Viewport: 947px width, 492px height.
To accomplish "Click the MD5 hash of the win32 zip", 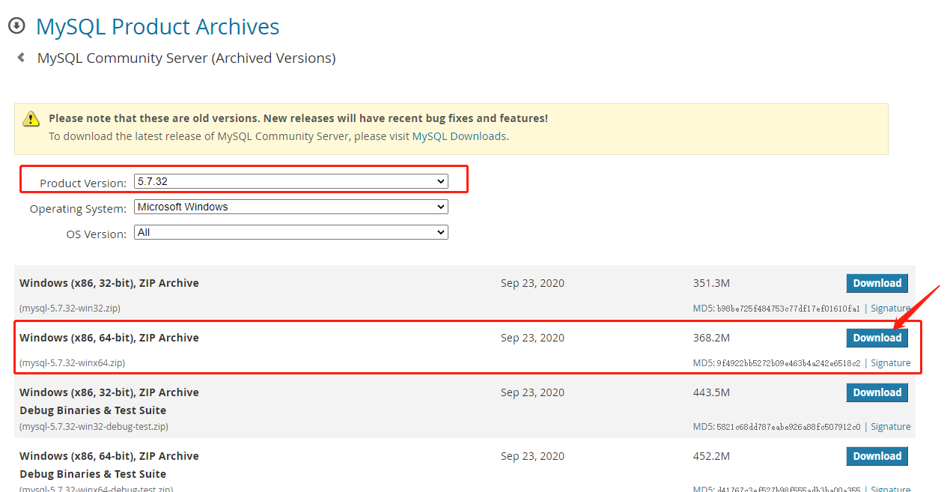I will (788, 309).
